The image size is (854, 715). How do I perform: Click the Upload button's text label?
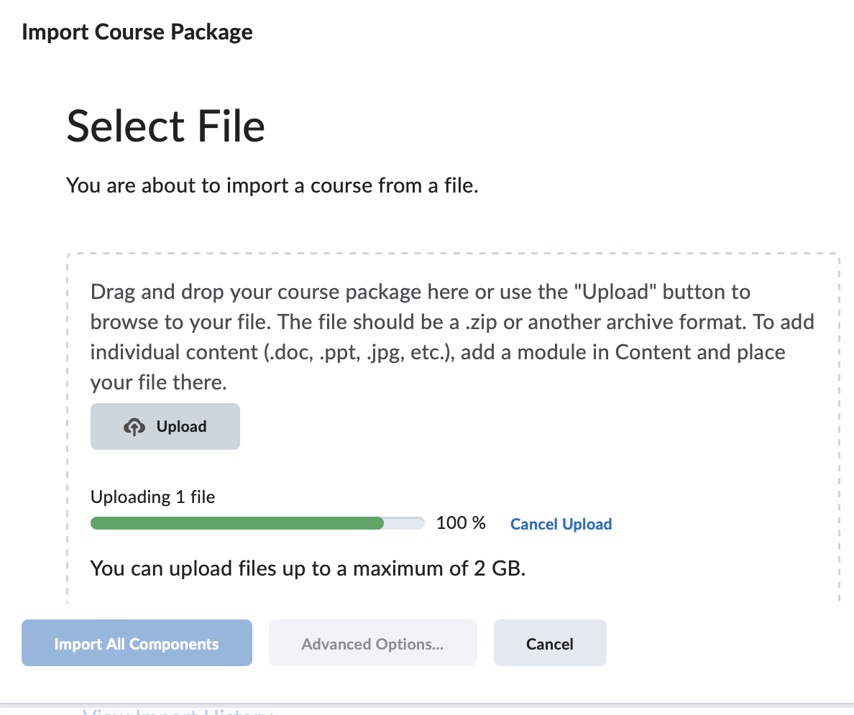(x=180, y=425)
